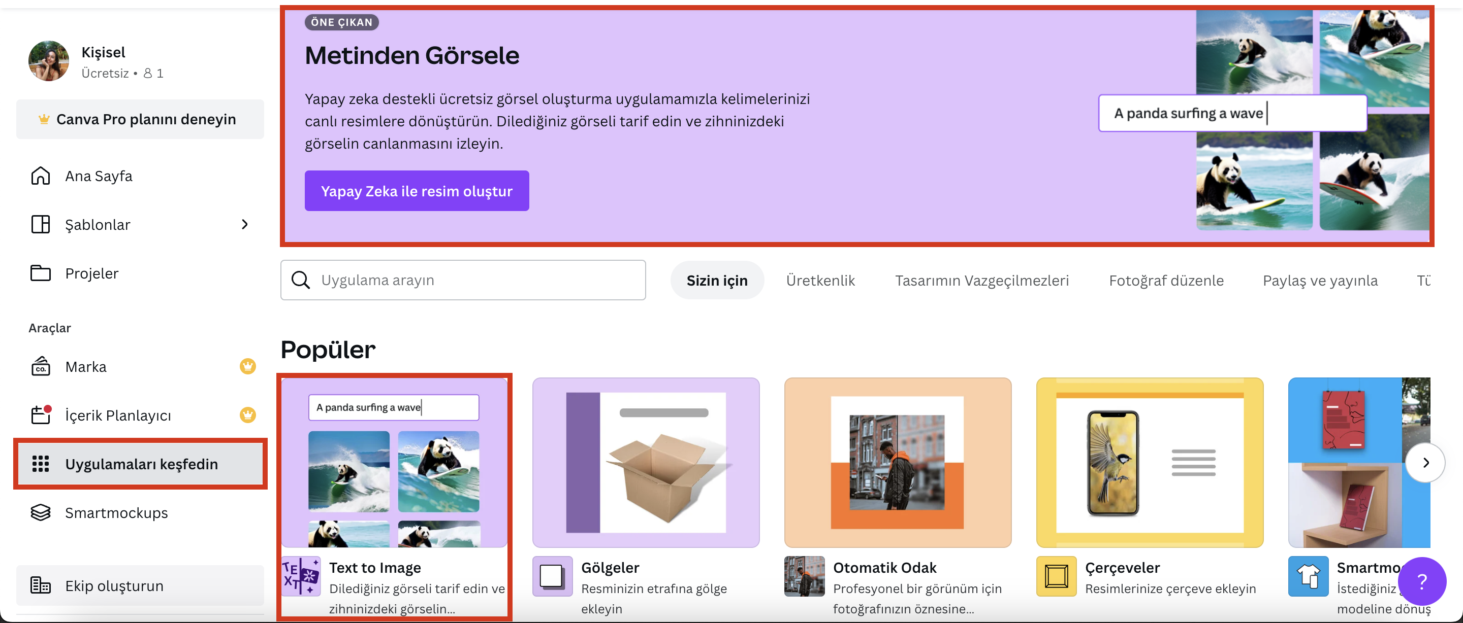The image size is (1463, 623).
Task: Click the Araçlar sidebar section label
Action: [x=50, y=328]
